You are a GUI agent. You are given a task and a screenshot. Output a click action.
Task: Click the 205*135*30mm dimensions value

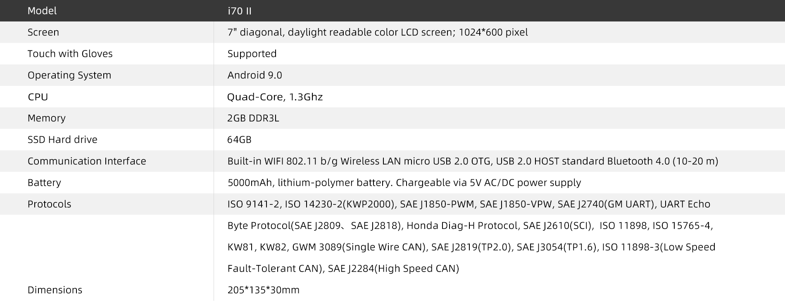[x=264, y=290]
